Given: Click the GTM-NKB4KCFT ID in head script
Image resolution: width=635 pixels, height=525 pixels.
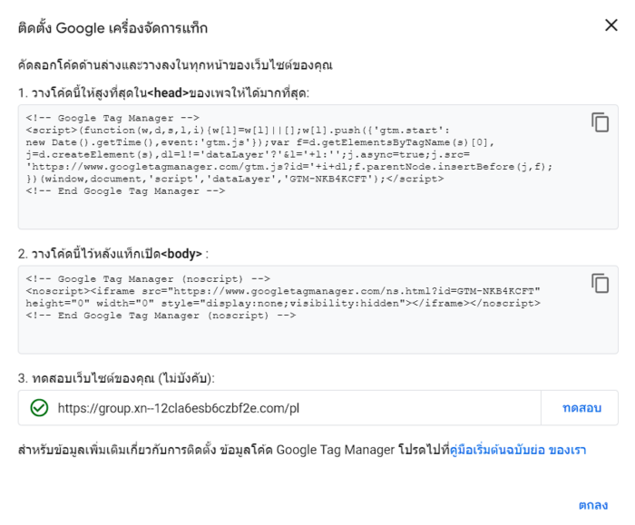Looking at the screenshot, I should click(327, 179).
